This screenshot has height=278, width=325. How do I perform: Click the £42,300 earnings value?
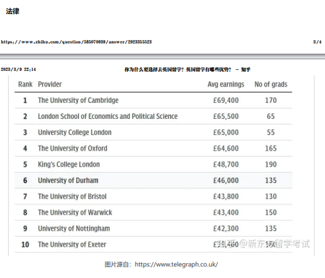pos(226,229)
